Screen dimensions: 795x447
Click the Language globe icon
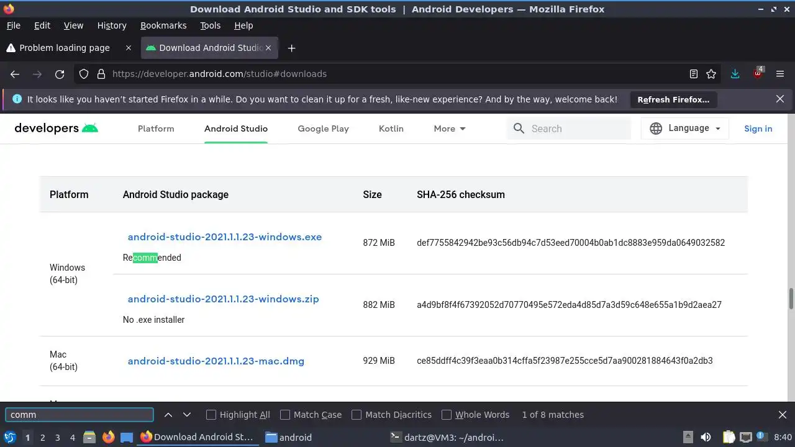pos(656,129)
